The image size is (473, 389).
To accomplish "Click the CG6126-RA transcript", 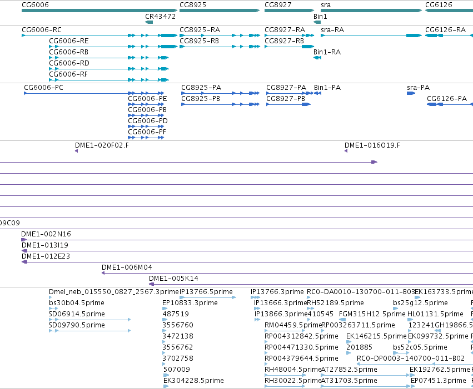I will pyautogui.click(x=449, y=36).
